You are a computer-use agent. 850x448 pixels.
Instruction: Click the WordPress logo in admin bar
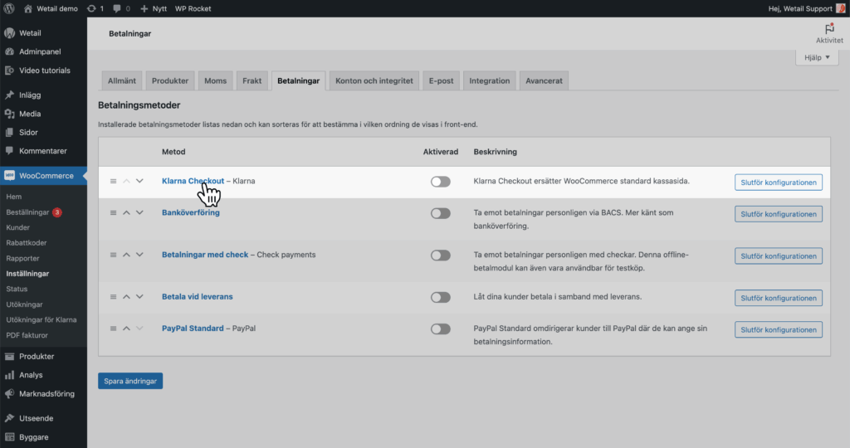tap(10, 8)
